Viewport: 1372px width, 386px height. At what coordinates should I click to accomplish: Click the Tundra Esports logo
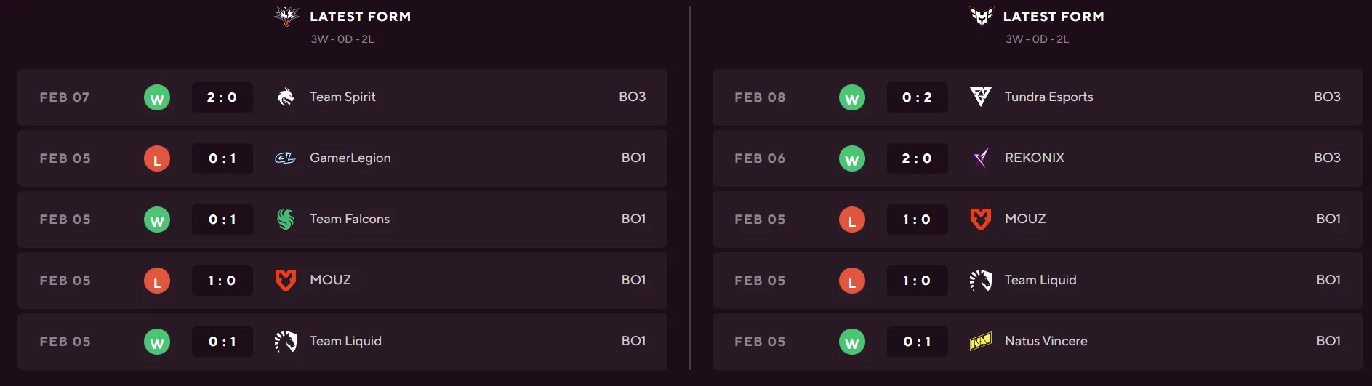tap(981, 97)
